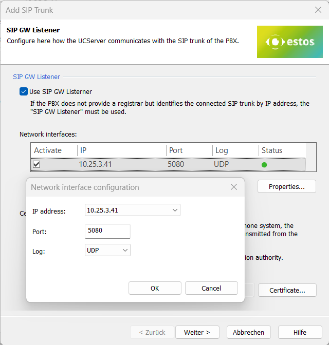Select the UDP cell in the interface row
Screen dimensions: 329x345
point(222,165)
